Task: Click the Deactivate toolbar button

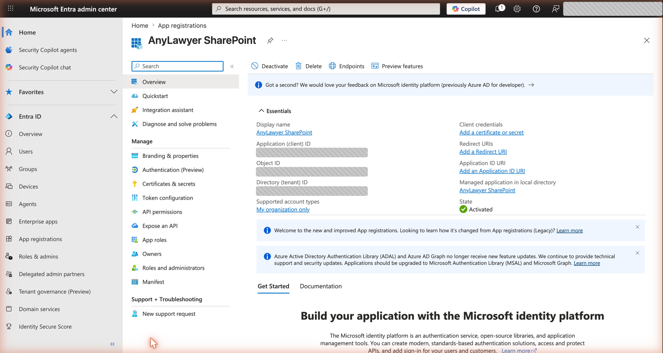Action: (269, 66)
